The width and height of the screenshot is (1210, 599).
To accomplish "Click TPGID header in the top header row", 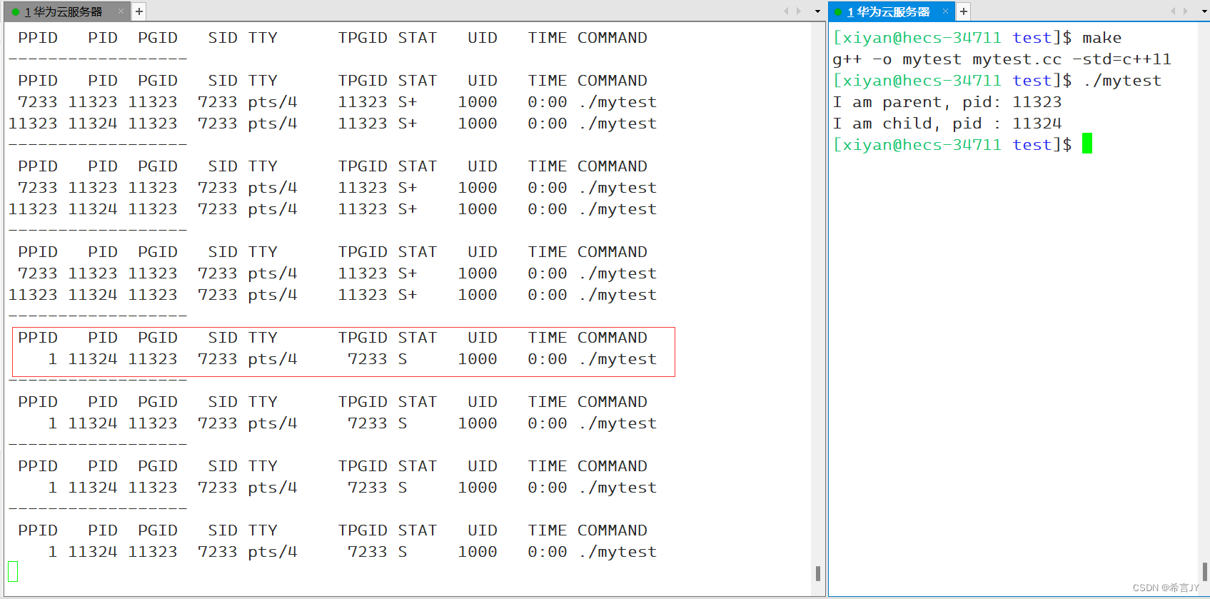I will coord(363,38).
